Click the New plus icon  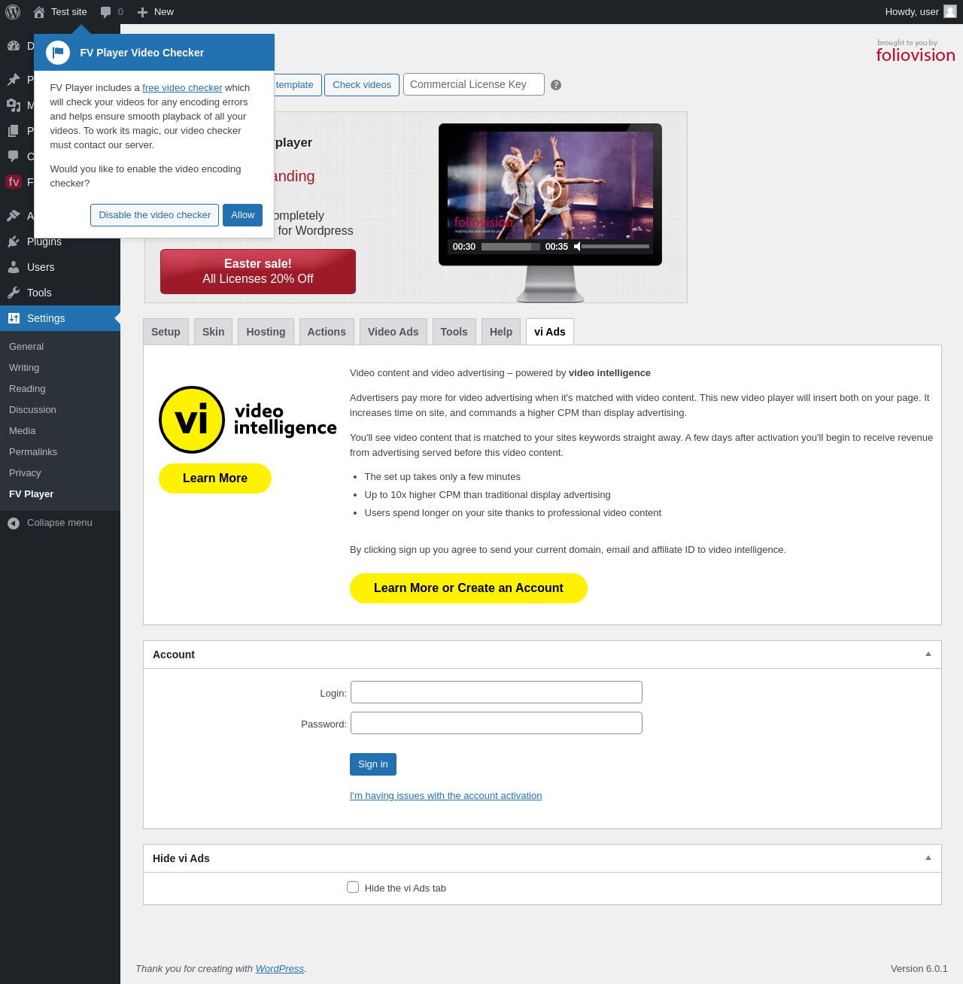coord(142,12)
